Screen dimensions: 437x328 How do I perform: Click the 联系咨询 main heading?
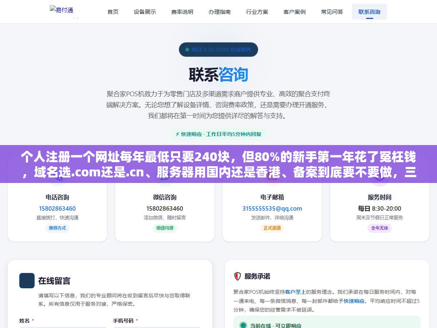pos(219,74)
